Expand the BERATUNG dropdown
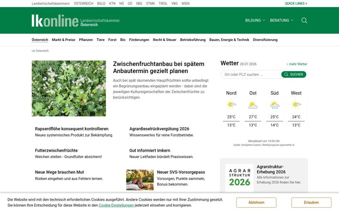The image size is (339, 212). (282, 20)
